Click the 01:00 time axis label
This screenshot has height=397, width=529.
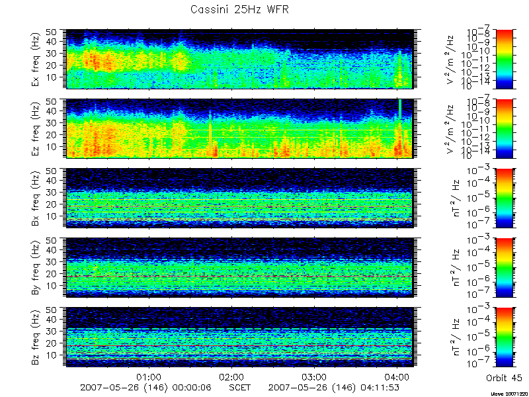(148, 376)
